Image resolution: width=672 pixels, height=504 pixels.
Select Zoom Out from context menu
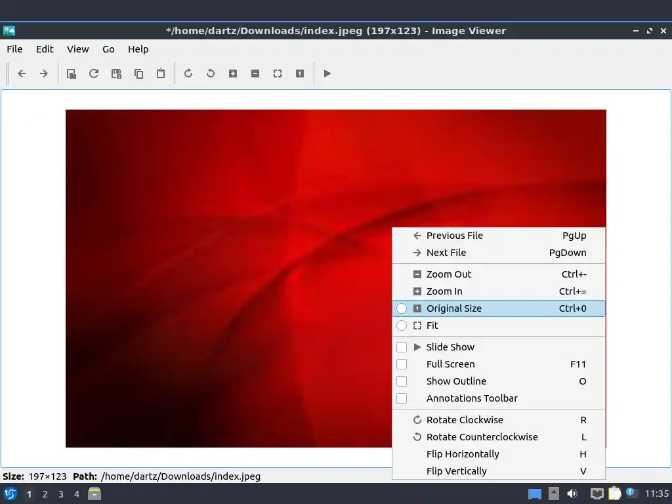click(x=499, y=274)
